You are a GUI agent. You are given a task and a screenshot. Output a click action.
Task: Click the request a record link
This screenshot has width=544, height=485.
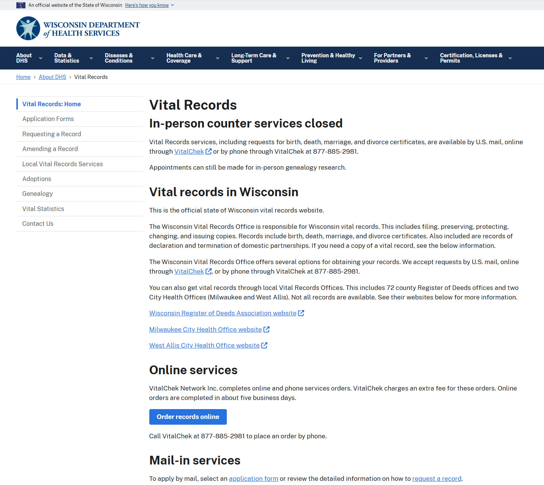436,479
